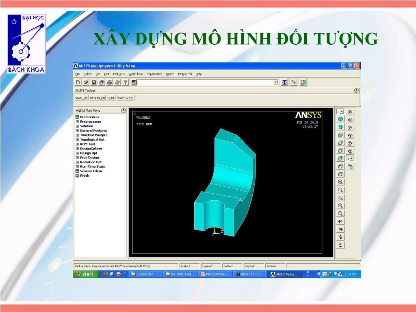Open the Contact Manager toolbar icon

[x=303, y=82]
